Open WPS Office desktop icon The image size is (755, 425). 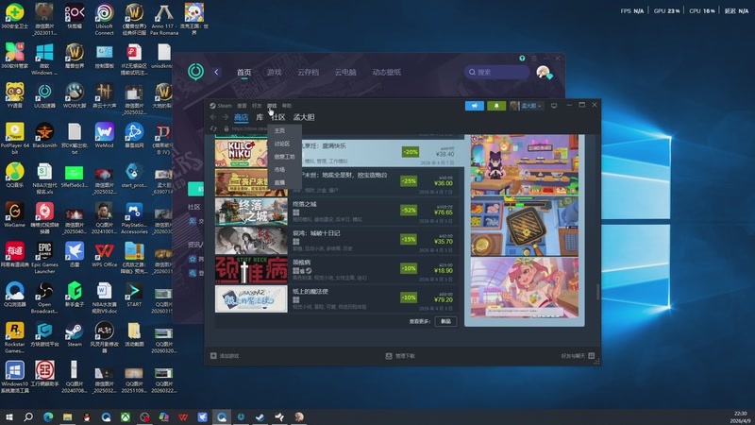click(x=105, y=254)
